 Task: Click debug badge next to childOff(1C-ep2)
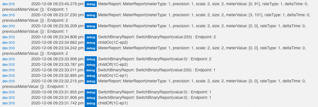[x=91, y=65]
